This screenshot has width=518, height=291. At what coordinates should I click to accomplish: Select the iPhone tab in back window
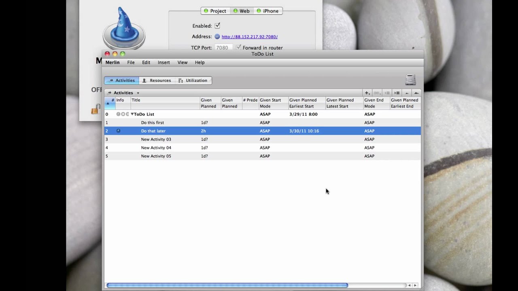[x=268, y=11]
